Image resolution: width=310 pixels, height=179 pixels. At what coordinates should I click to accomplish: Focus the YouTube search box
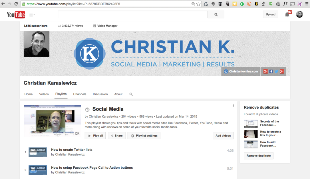(x=133, y=15)
